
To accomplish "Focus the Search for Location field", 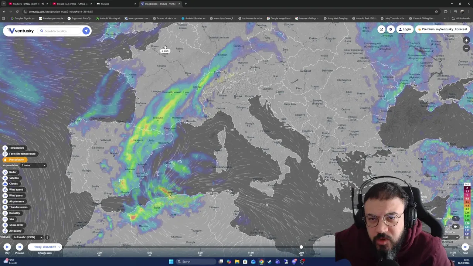I will click(59, 31).
